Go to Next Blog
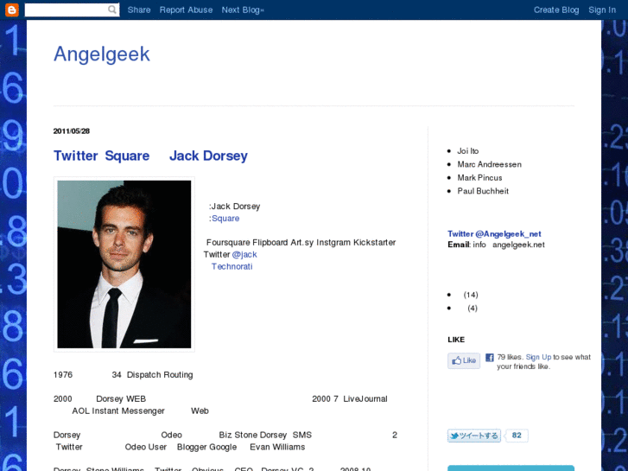 pyautogui.click(x=243, y=10)
